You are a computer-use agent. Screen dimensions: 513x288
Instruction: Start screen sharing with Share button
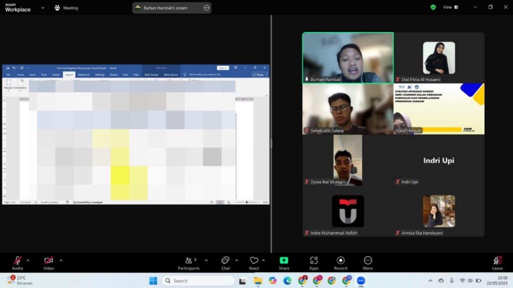click(284, 262)
